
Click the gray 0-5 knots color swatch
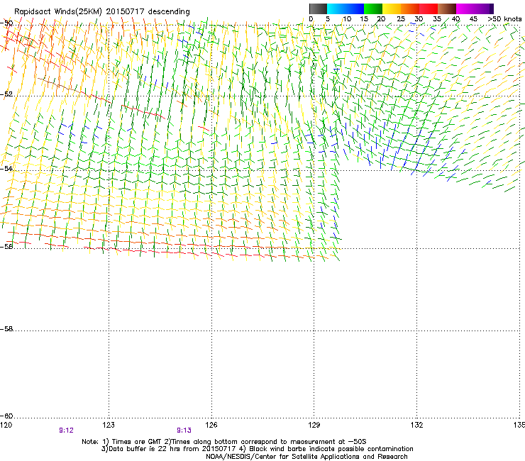pyautogui.click(x=318, y=9)
